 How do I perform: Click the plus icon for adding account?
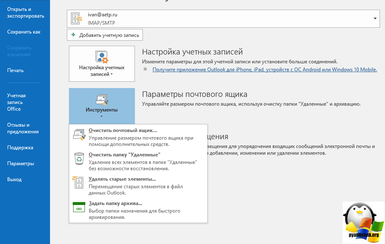[x=74, y=35]
